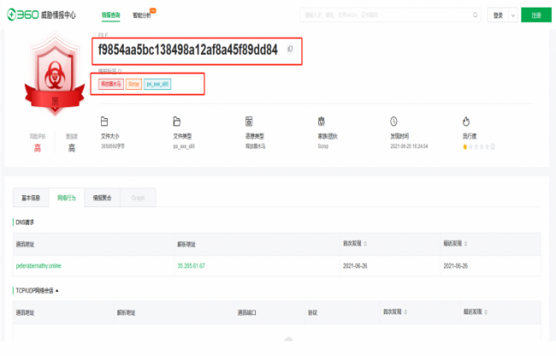Click the 家族/团伙 icon

(321, 122)
